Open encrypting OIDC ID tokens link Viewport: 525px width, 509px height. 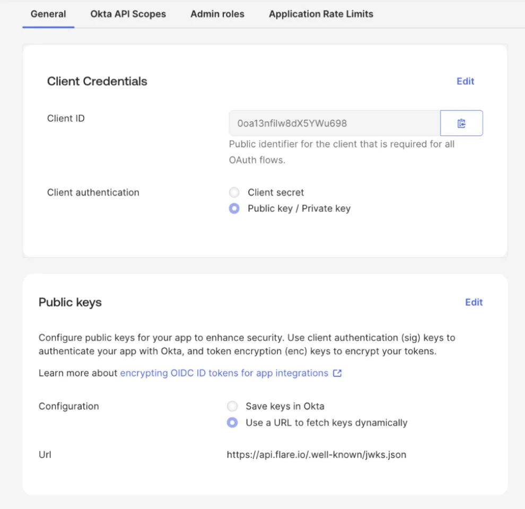224,373
